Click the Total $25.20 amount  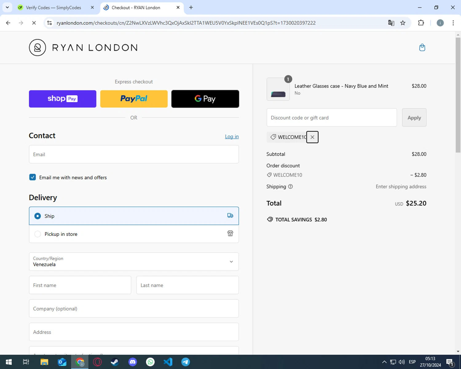[416, 203]
